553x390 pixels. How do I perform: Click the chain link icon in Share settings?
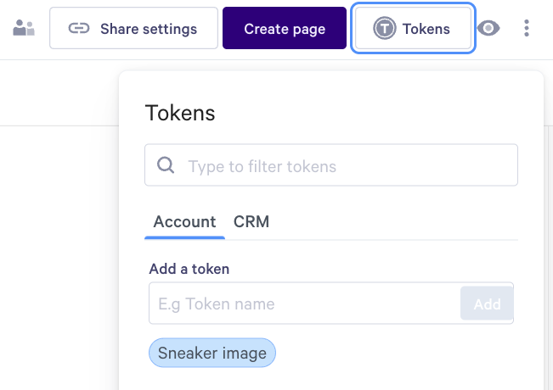[79, 28]
